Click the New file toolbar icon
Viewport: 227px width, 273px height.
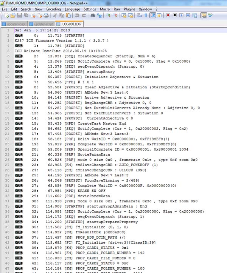pyautogui.click(x=6, y=15)
